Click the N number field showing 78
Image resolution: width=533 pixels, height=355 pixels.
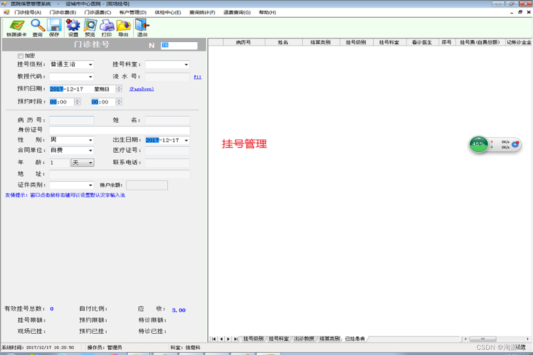179,45
